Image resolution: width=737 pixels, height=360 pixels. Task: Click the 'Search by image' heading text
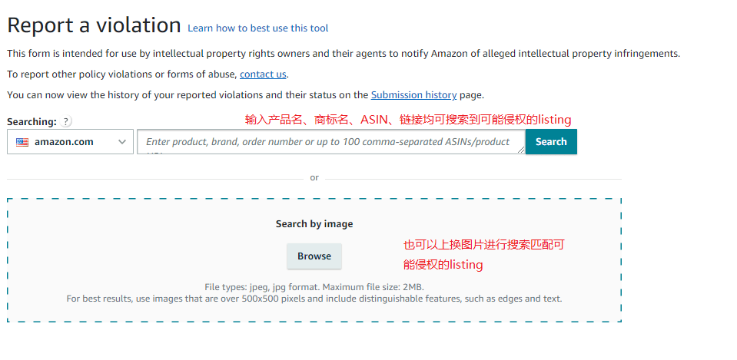[314, 224]
